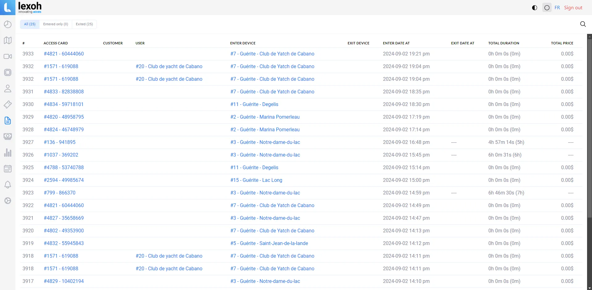Switch to dark contrast theme toggle

(535, 8)
